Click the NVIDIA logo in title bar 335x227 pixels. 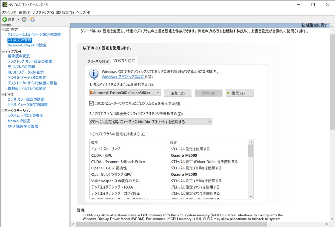tap(5, 5)
